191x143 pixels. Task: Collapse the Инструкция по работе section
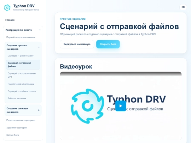click(x=40, y=30)
